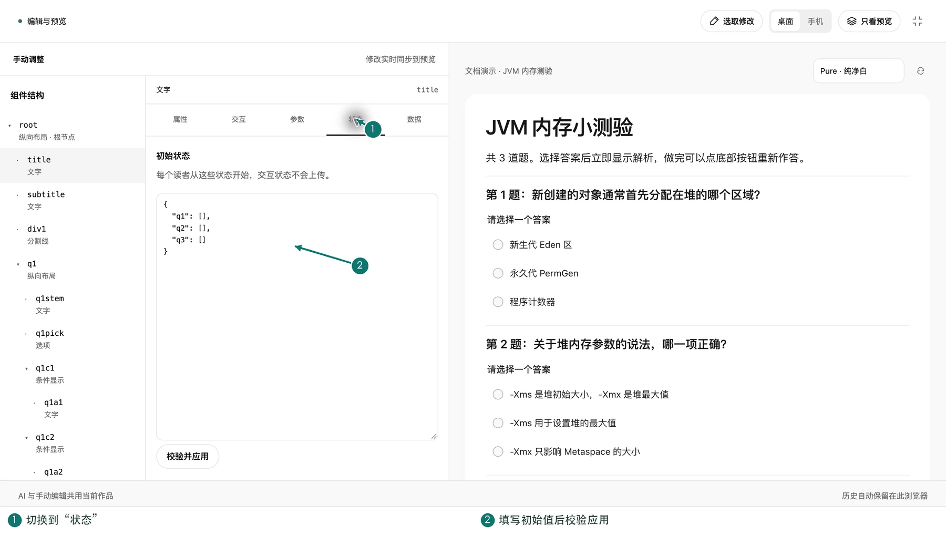
Task: Open the 属性 tab
Action: [x=180, y=120]
